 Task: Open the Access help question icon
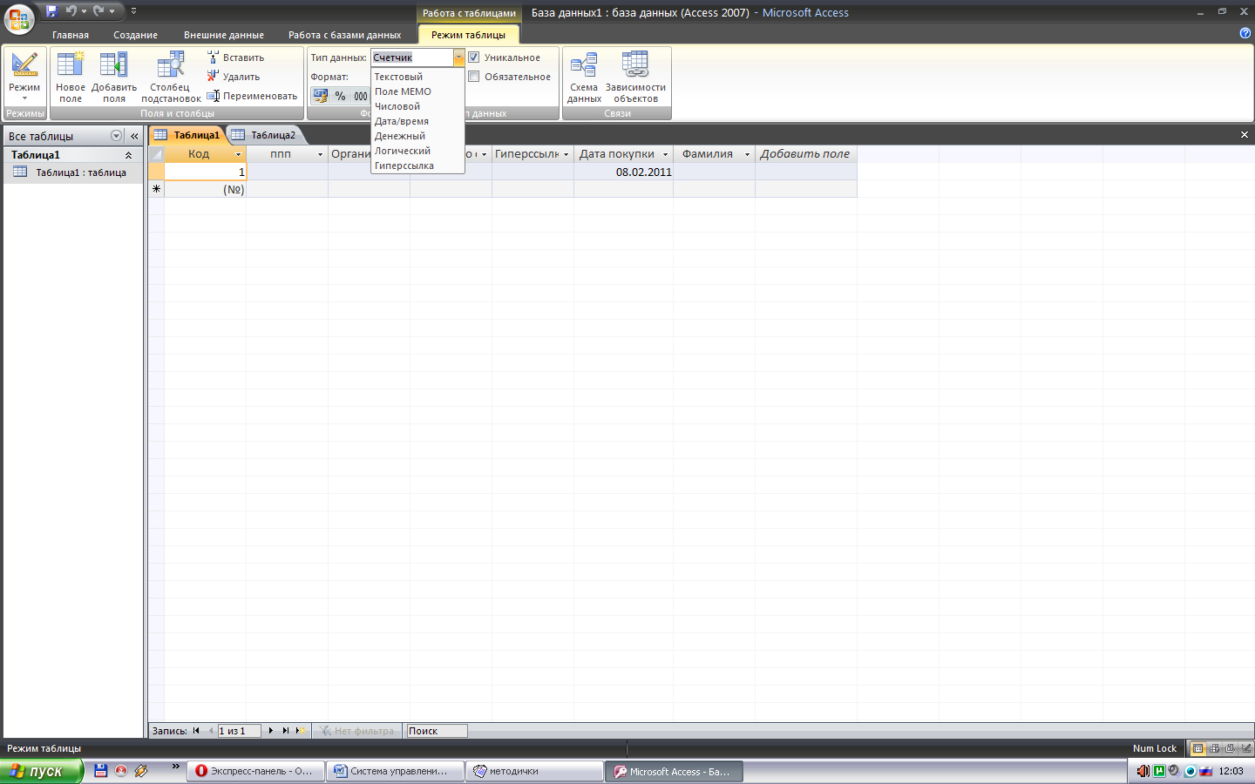[x=1245, y=33]
